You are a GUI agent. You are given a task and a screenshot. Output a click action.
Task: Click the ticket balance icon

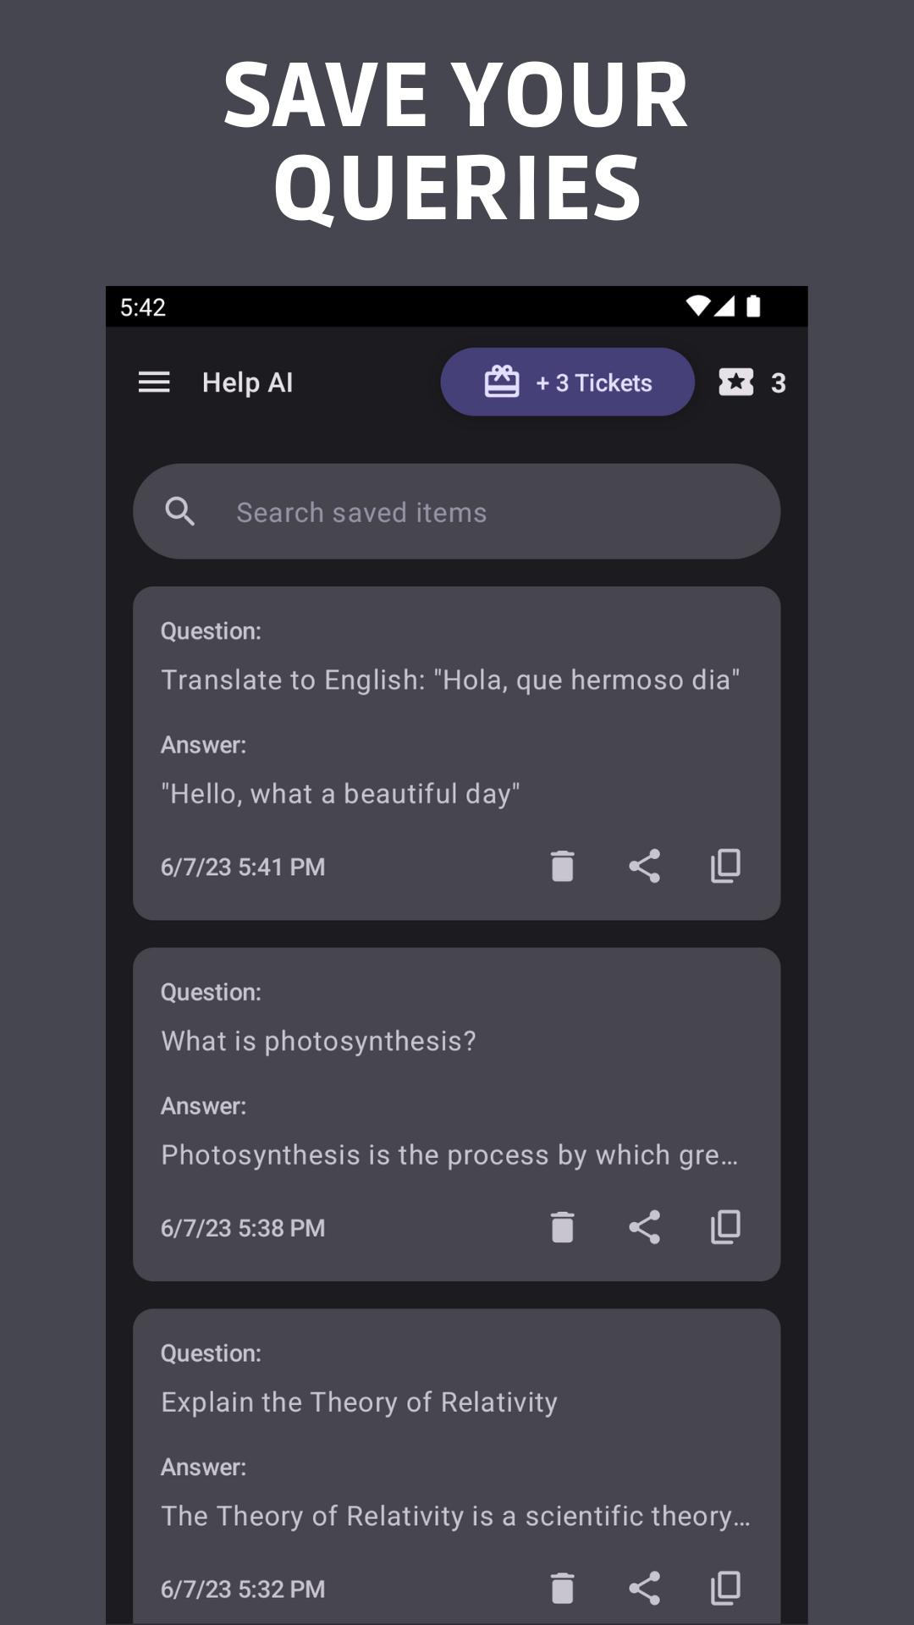pos(736,383)
